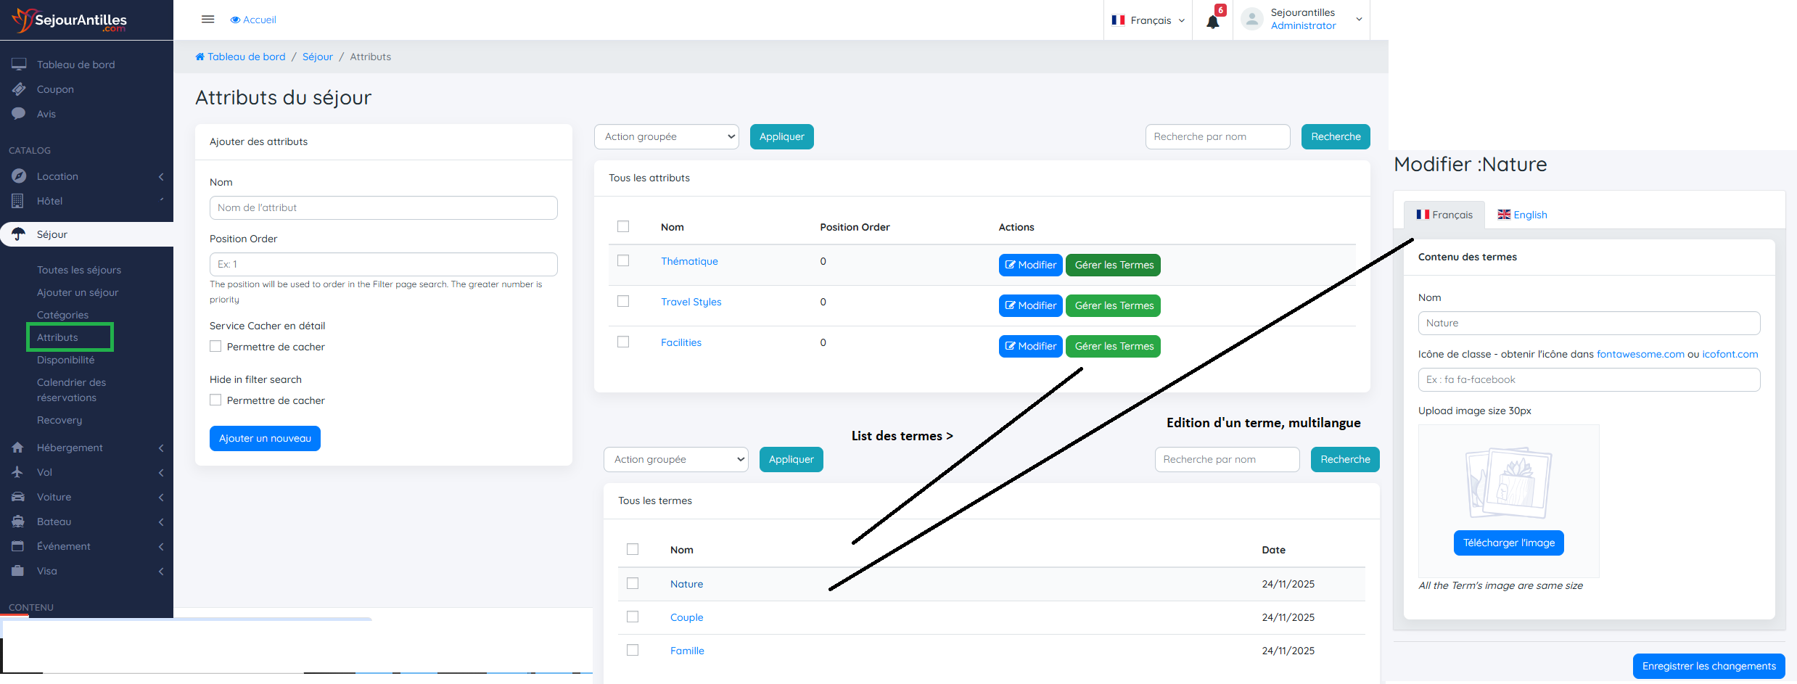Click the Bateau ship icon
Viewport: 1797px width, 684px height.
(x=18, y=522)
